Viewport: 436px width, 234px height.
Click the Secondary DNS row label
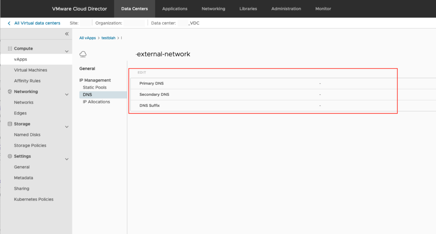click(154, 94)
